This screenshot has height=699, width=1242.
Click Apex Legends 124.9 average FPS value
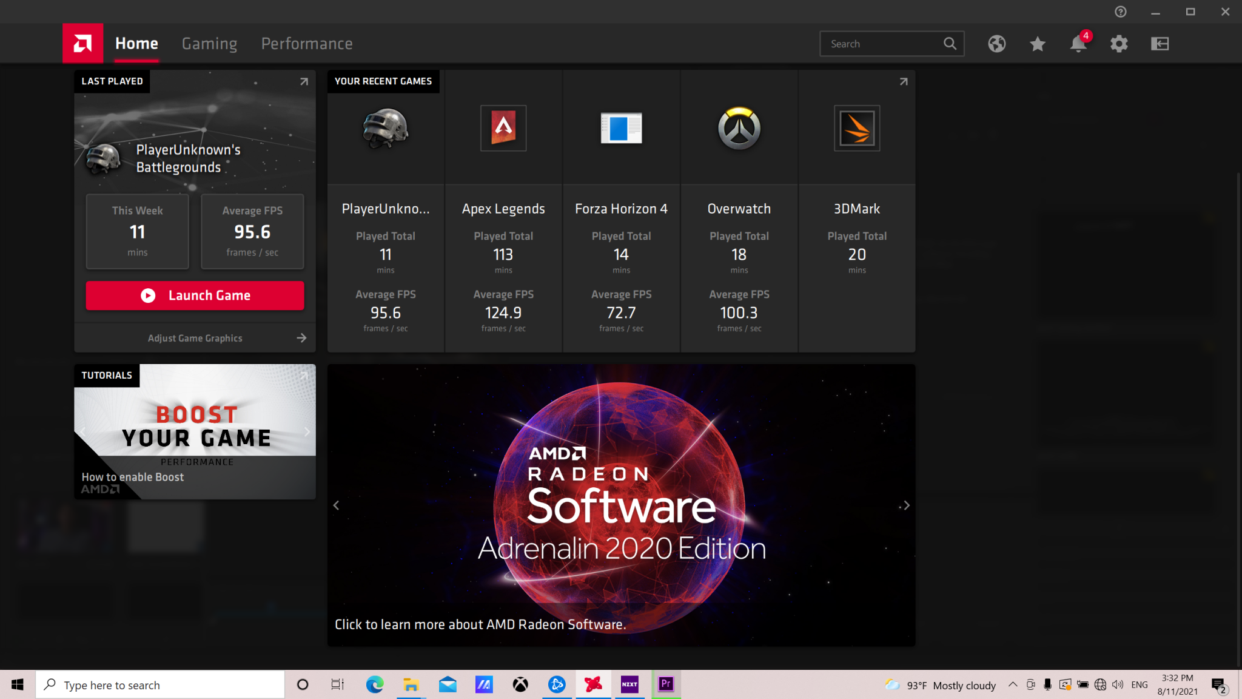click(503, 312)
